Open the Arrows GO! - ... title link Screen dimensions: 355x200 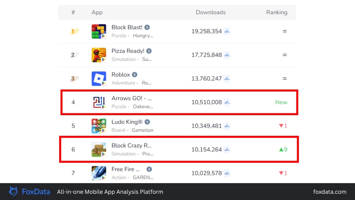[131, 98]
